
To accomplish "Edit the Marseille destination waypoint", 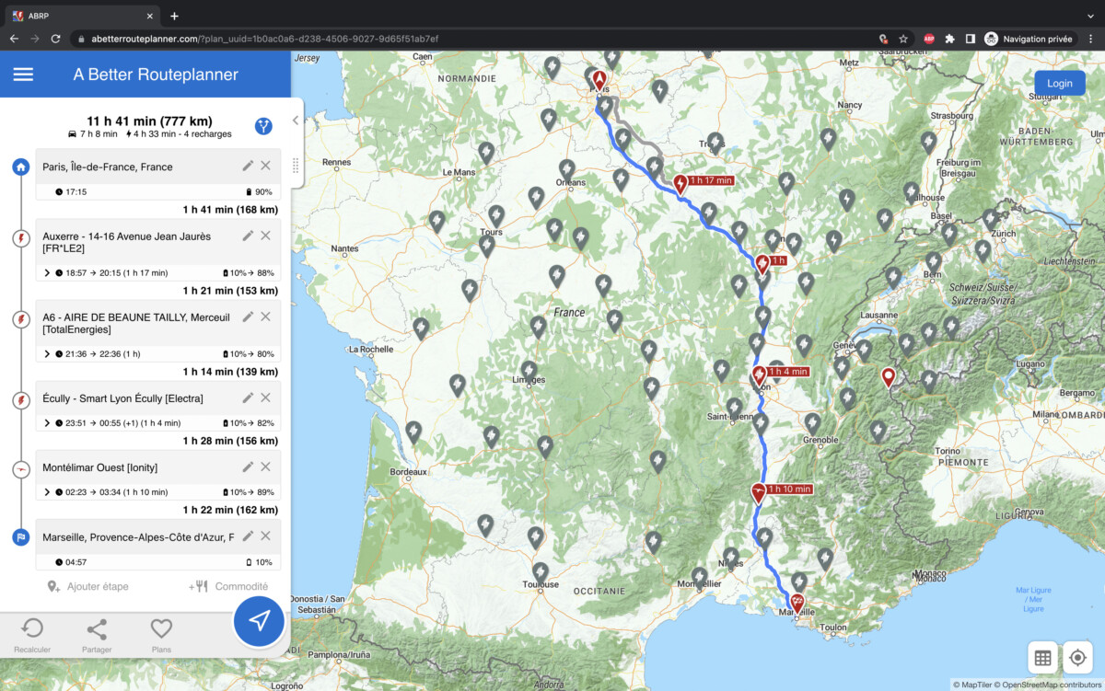I will point(248,536).
